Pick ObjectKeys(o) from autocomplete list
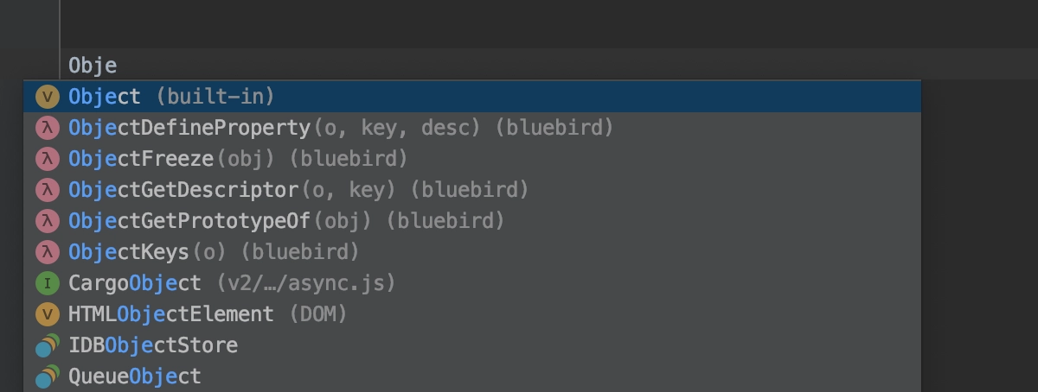Screen dimensions: 1038x392 (472, 251)
